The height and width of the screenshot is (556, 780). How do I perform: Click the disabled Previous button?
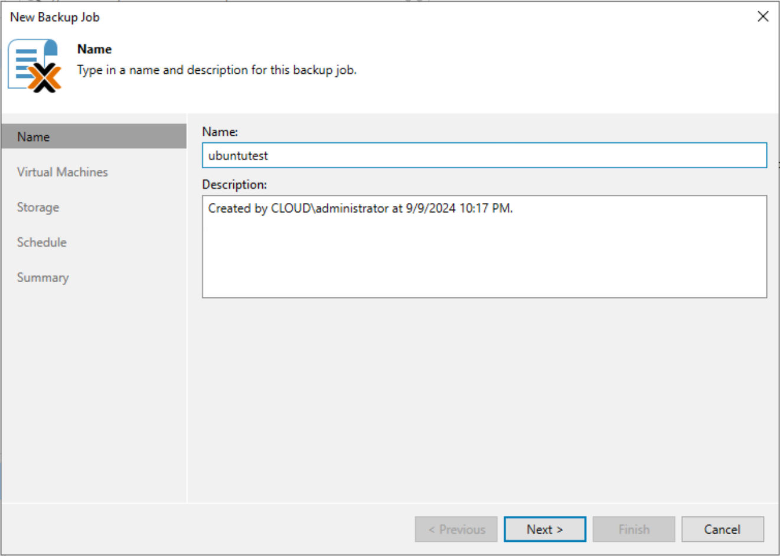point(456,529)
